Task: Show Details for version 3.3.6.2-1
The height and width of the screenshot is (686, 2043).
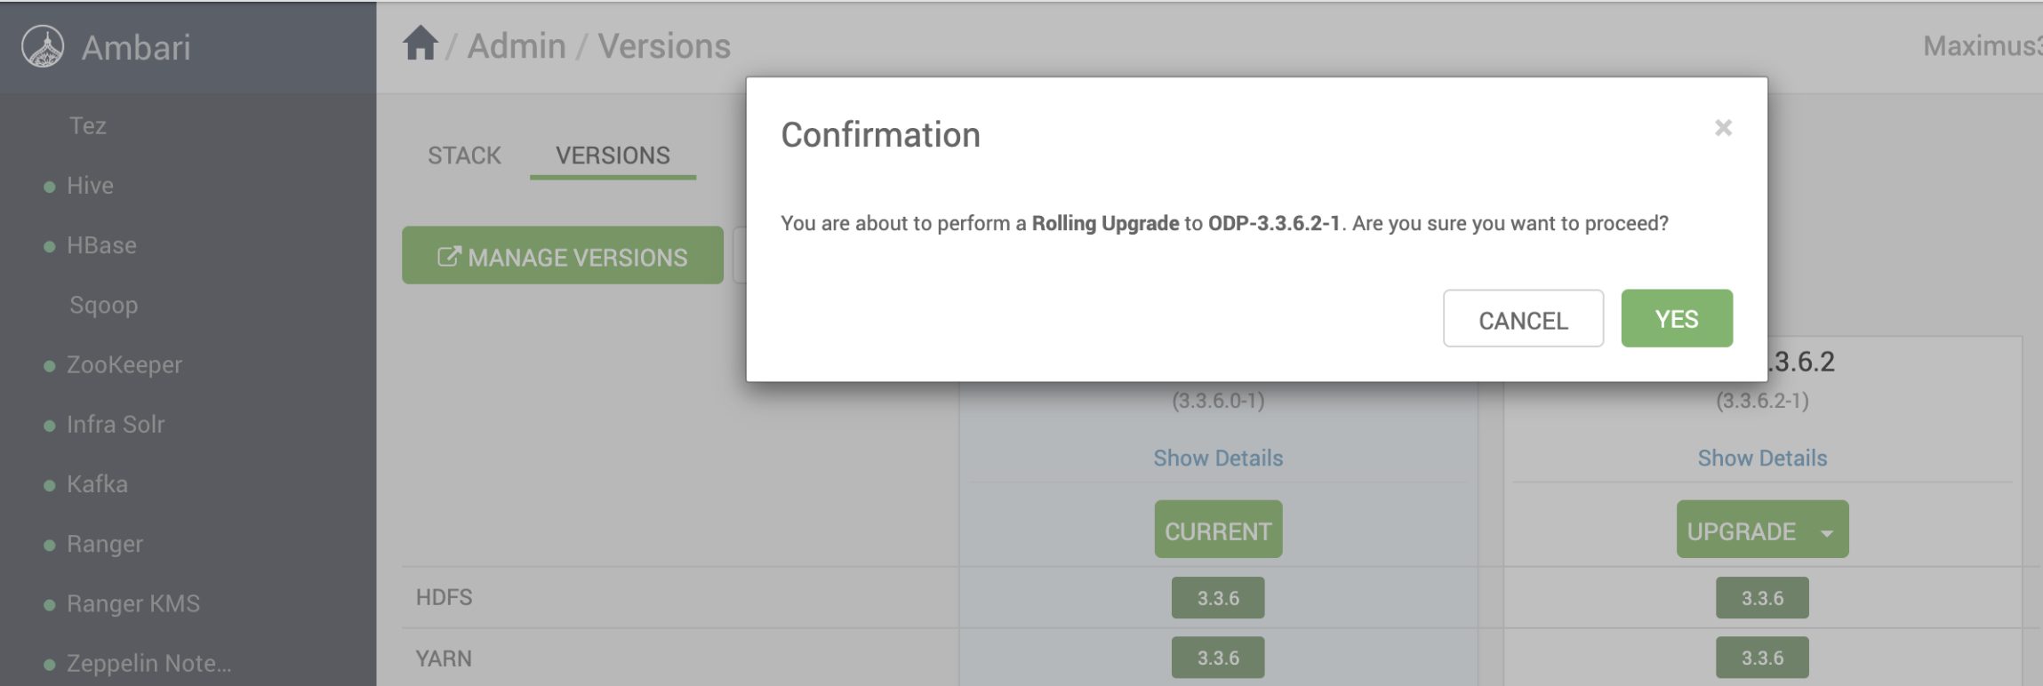Action: click(x=1762, y=458)
